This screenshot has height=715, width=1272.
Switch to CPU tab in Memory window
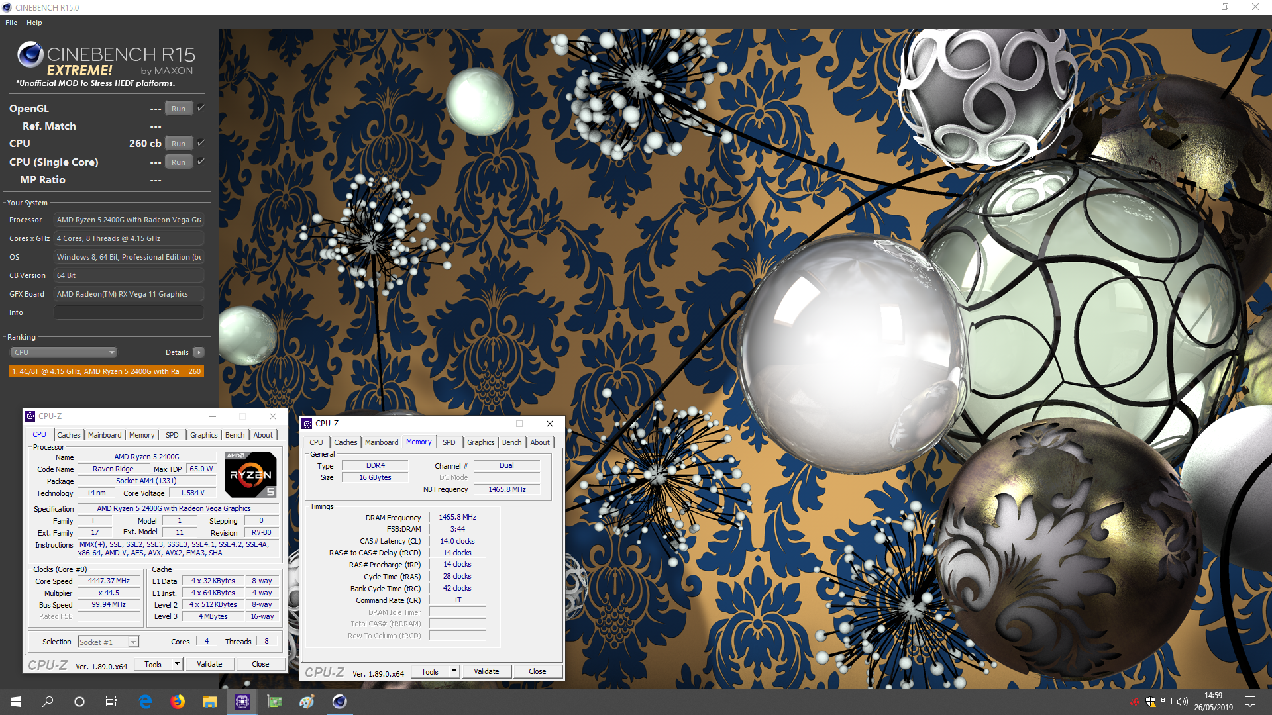coord(317,442)
